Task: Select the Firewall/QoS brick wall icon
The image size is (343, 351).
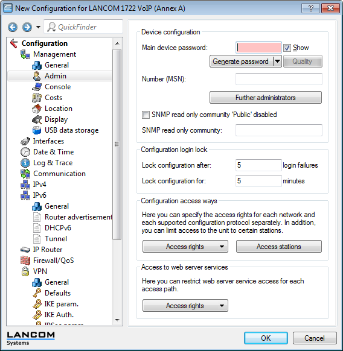Action: (25, 261)
